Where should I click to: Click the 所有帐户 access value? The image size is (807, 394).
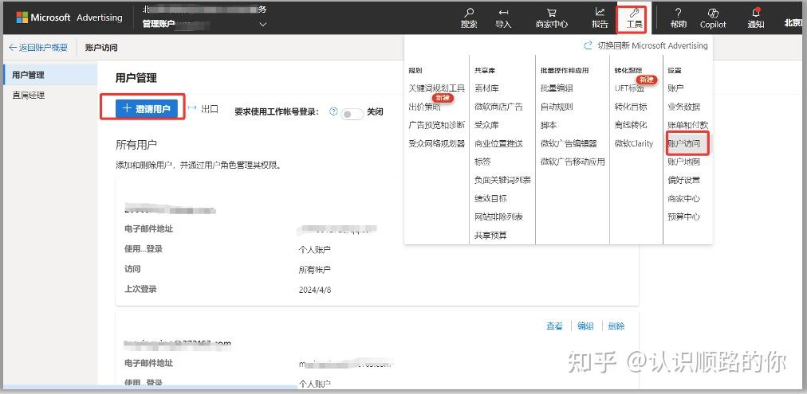coord(314,270)
